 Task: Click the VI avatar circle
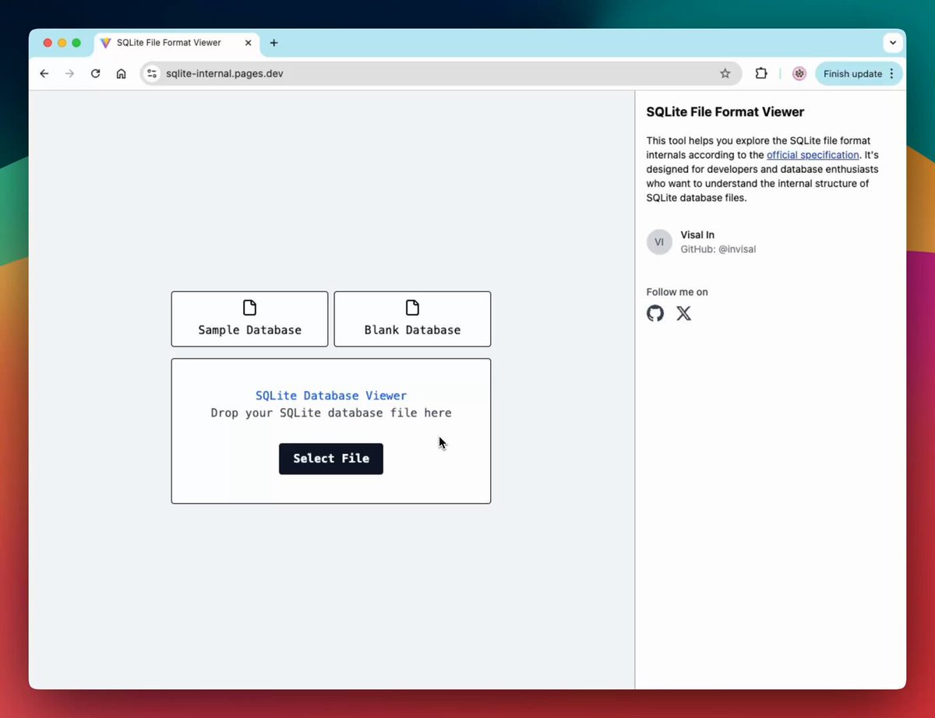pos(659,242)
